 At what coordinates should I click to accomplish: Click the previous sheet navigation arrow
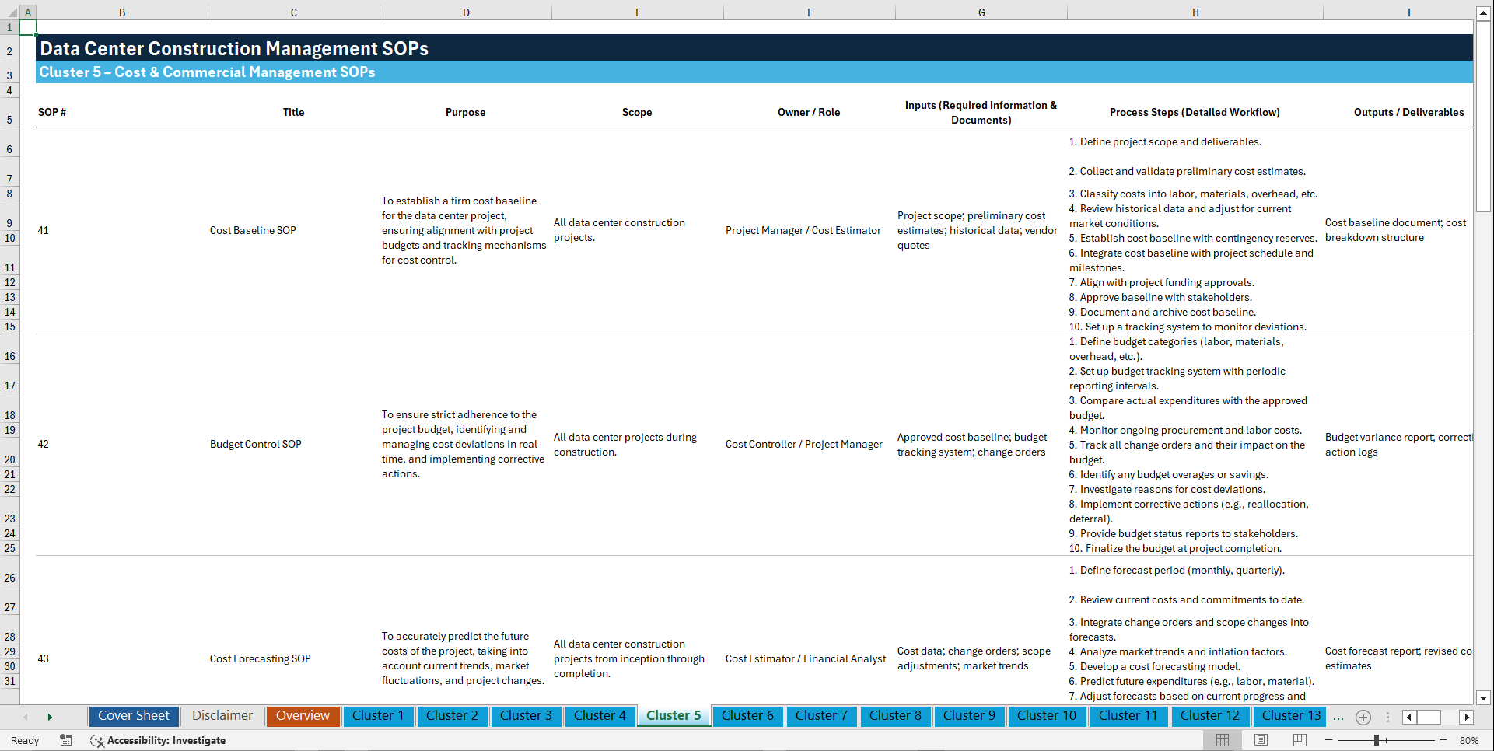26,717
